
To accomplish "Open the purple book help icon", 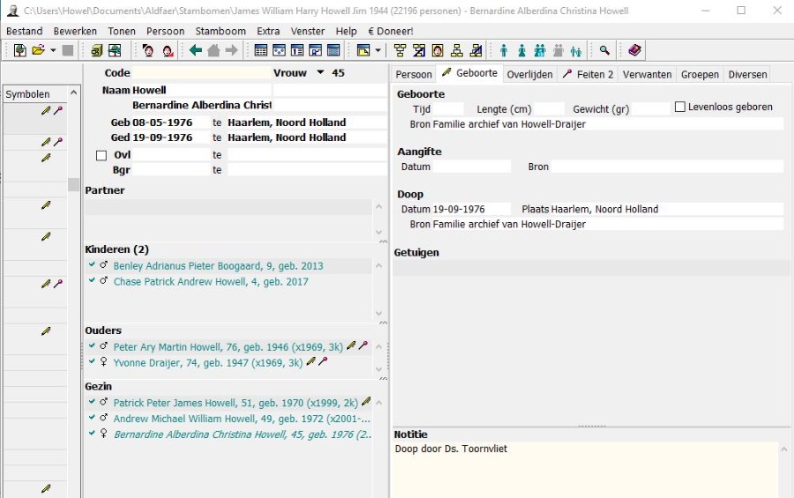I will coord(634,51).
